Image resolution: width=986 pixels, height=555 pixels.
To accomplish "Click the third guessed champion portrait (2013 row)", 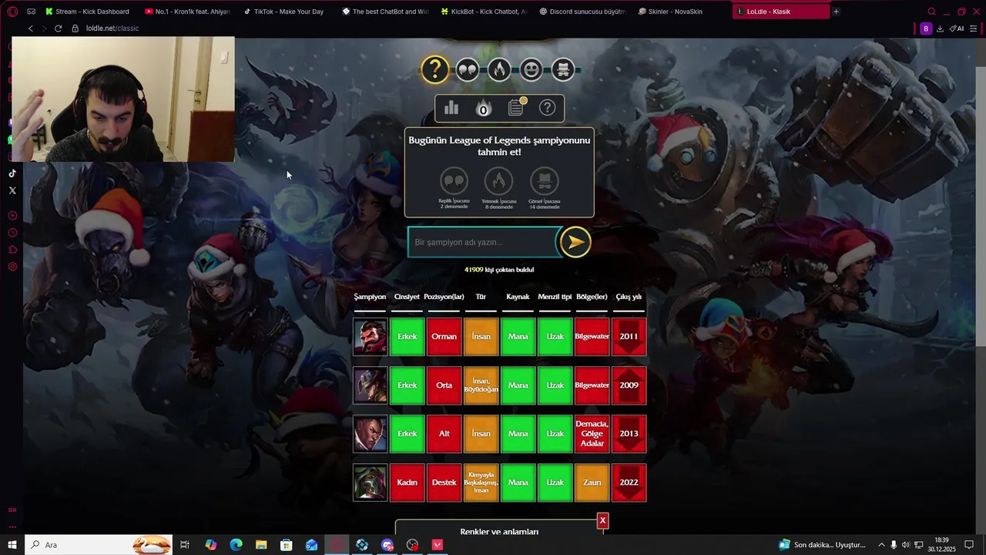I will (370, 433).
